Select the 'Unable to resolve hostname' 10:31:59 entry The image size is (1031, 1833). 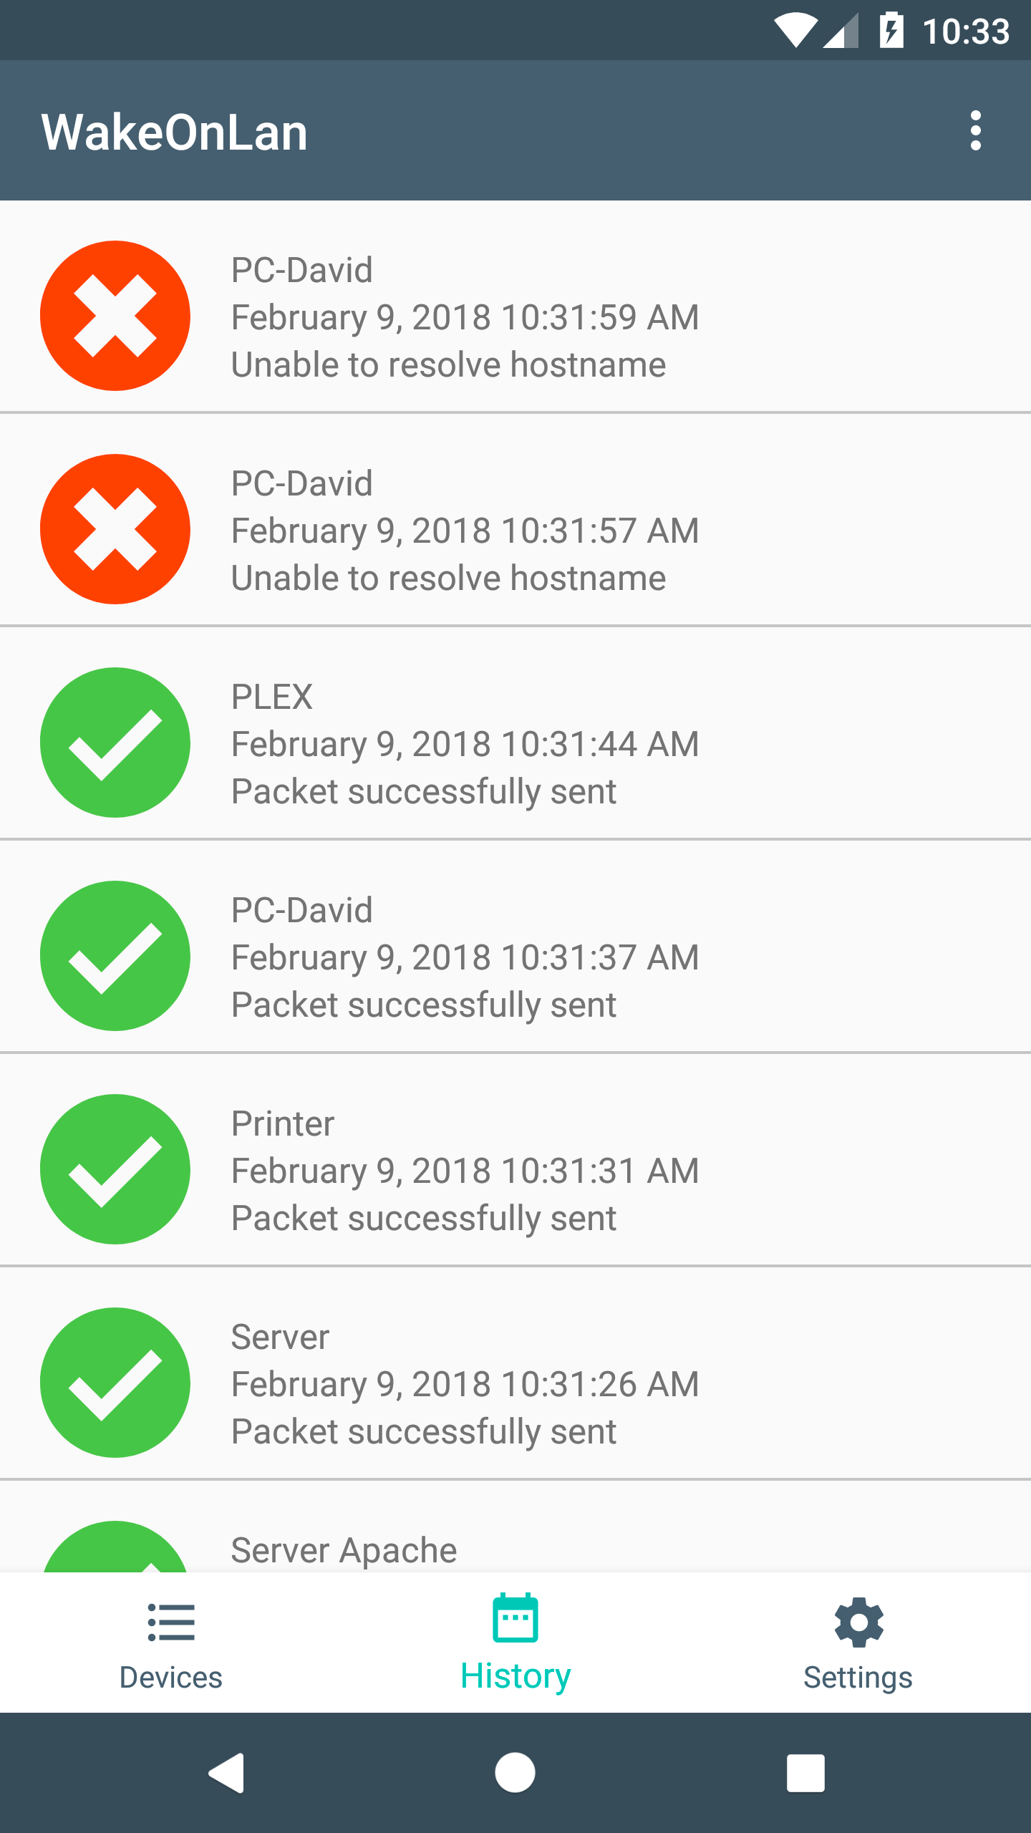tap(515, 306)
